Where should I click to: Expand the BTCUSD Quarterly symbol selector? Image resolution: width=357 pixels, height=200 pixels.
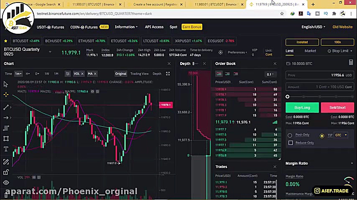[x=50, y=52]
